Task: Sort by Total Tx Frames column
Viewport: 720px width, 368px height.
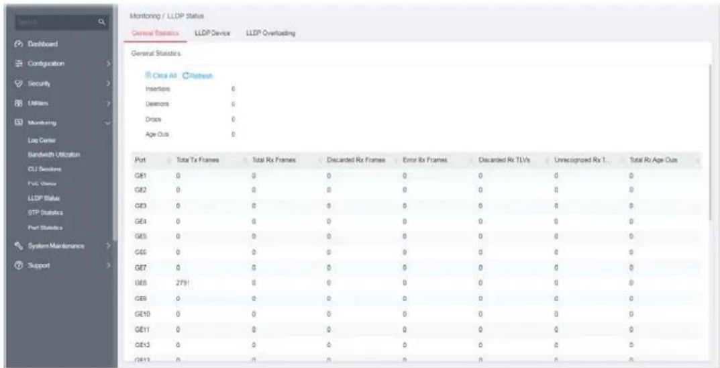Action: point(197,160)
